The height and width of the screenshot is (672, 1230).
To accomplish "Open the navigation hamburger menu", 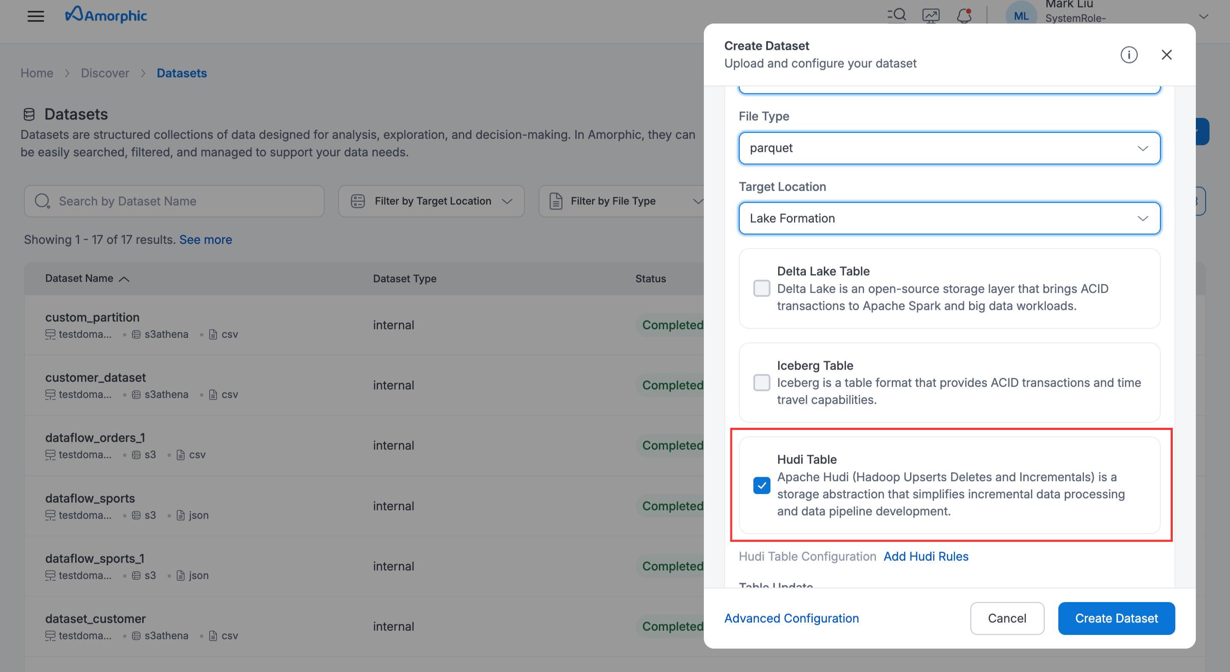I will [x=36, y=16].
